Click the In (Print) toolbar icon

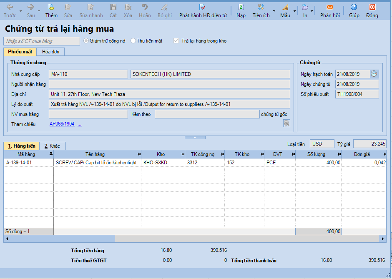click(x=305, y=8)
